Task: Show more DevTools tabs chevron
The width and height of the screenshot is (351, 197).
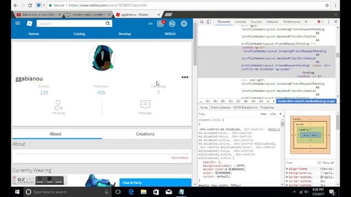Action: pos(306,22)
